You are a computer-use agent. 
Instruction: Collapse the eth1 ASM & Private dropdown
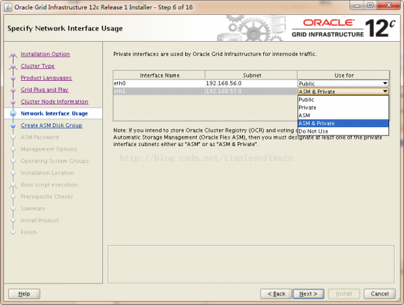343,92
